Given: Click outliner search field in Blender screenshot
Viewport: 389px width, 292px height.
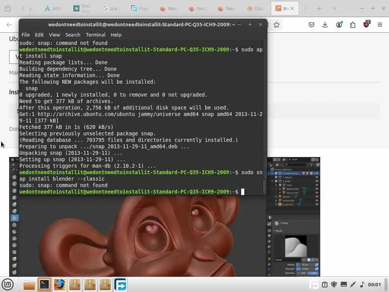Looking at the screenshot, I should click(295, 165).
